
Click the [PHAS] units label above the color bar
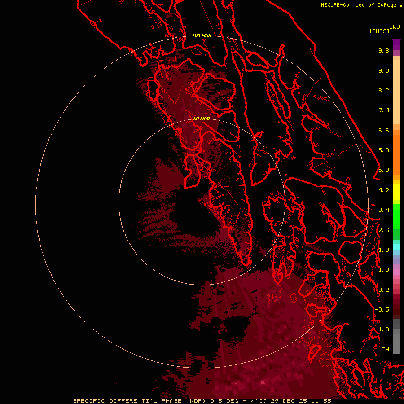[379, 31]
